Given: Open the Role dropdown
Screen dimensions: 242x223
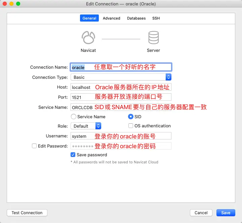Looking at the screenshot, I should coord(86,126).
